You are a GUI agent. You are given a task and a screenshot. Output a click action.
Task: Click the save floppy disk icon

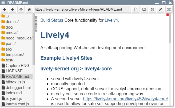152,9
